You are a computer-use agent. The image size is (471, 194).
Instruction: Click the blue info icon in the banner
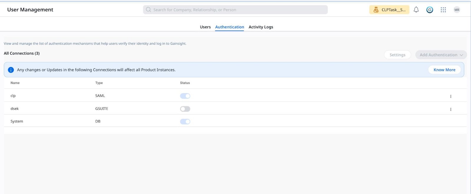(11, 70)
